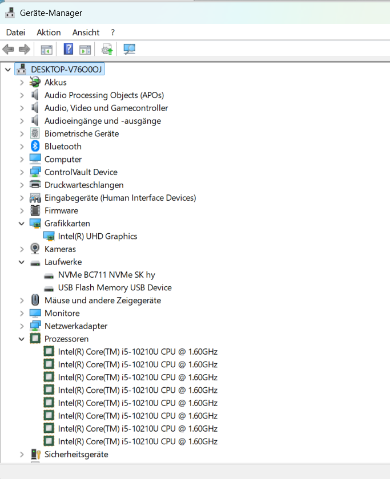Image resolution: width=390 pixels, height=479 pixels.
Task: Expand the Kameras category
Action: [21, 249]
